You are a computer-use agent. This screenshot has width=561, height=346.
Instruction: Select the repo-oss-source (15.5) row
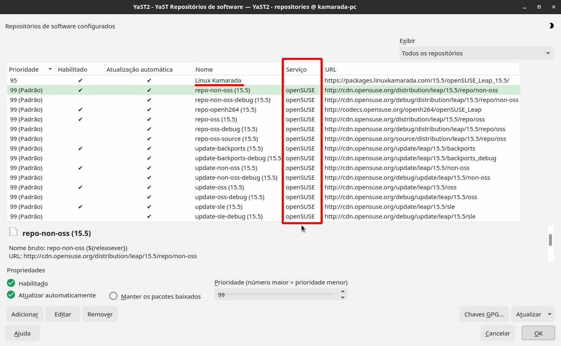click(263, 139)
